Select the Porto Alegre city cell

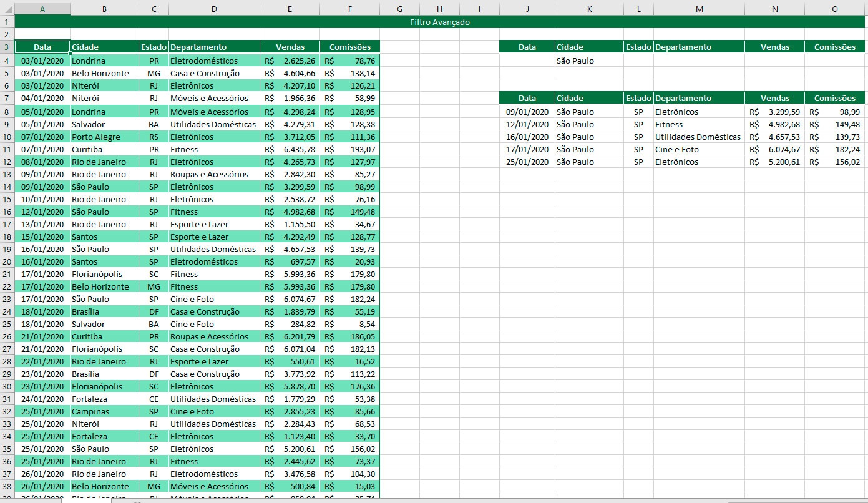tap(104, 137)
